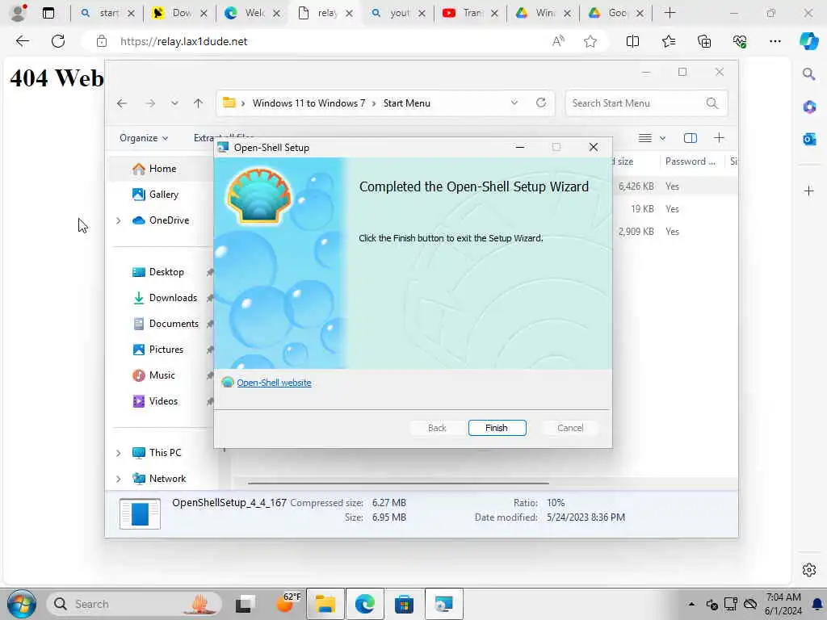Toggle Read aloud in Edge
827x620 pixels.
pos(558,41)
